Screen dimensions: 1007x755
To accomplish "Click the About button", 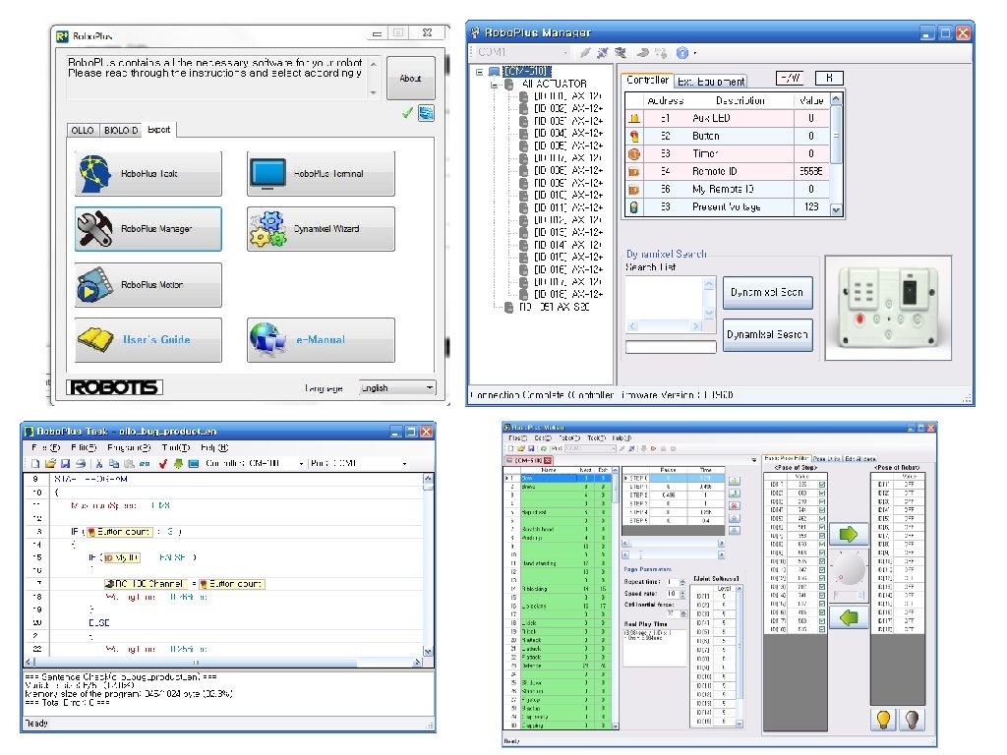I will [411, 79].
